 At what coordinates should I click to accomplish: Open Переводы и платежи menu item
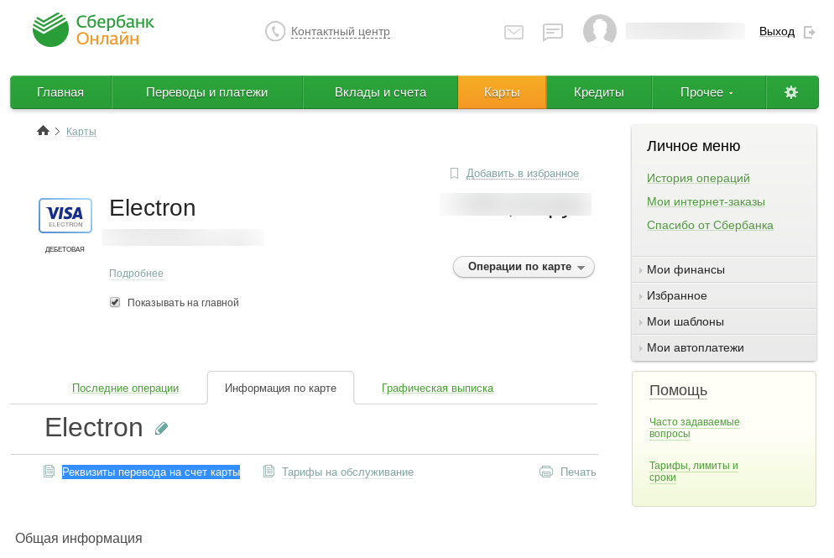click(207, 92)
